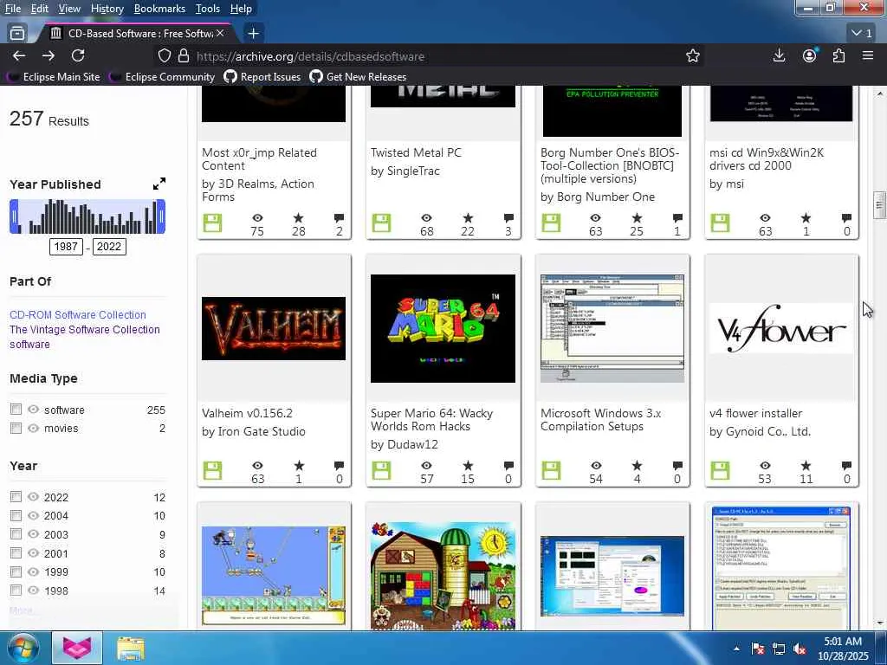Open The Vintage Software Collection link
This screenshot has height=665, width=887.
(x=84, y=330)
